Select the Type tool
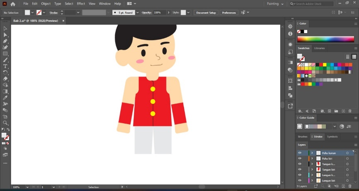Image resolution: width=359 pixels, height=191 pixels. point(5,66)
